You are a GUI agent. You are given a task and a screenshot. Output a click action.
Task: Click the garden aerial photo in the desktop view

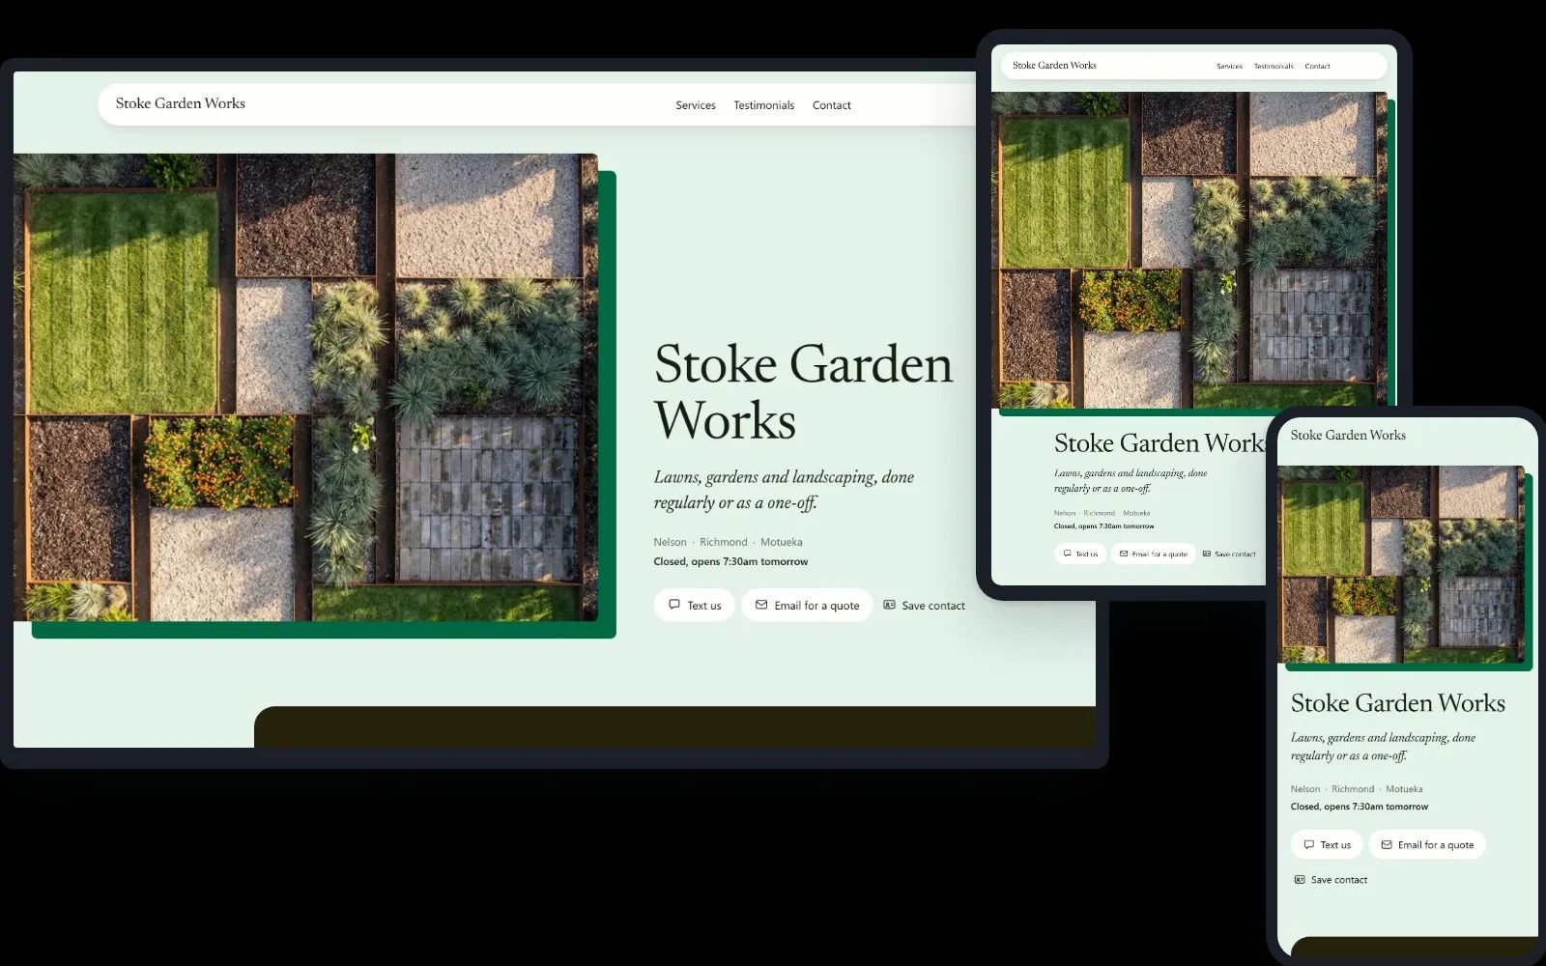pyautogui.click(x=305, y=387)
